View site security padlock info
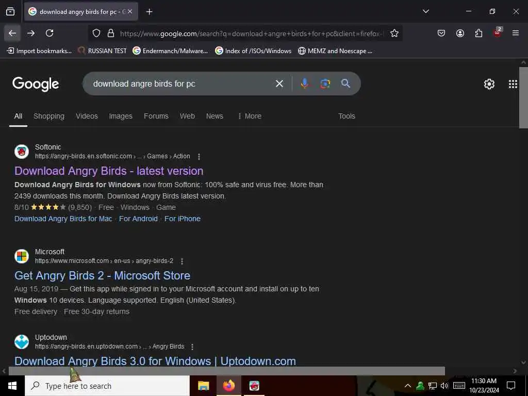The height and width of the screenshot is (396, 528). click(111, 34)
